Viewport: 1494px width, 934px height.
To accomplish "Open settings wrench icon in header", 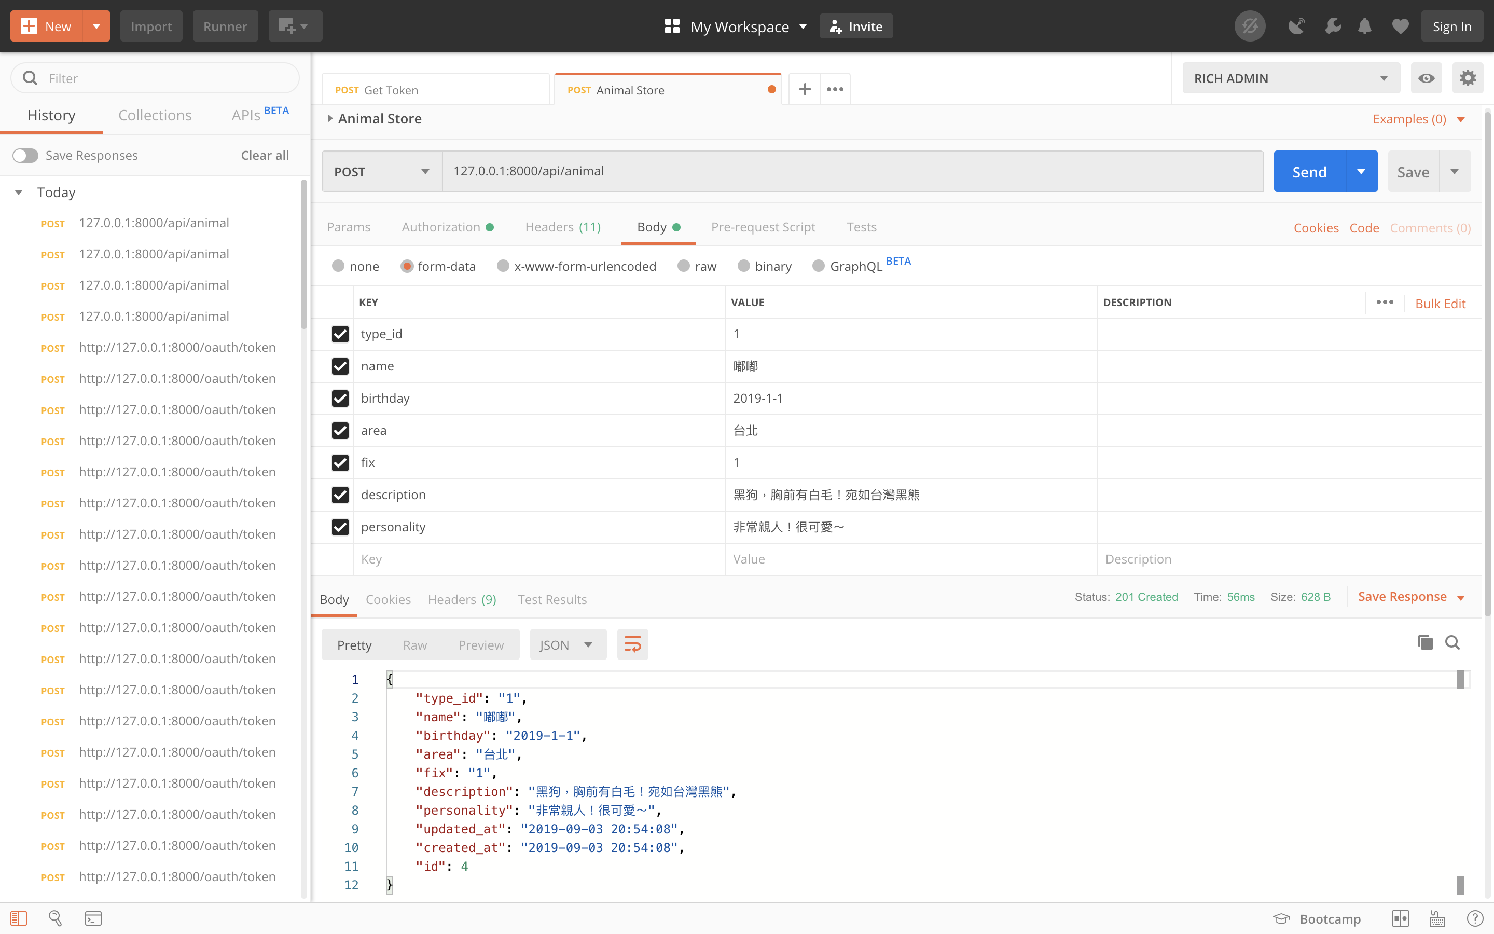I will (x=1332, y=26).
